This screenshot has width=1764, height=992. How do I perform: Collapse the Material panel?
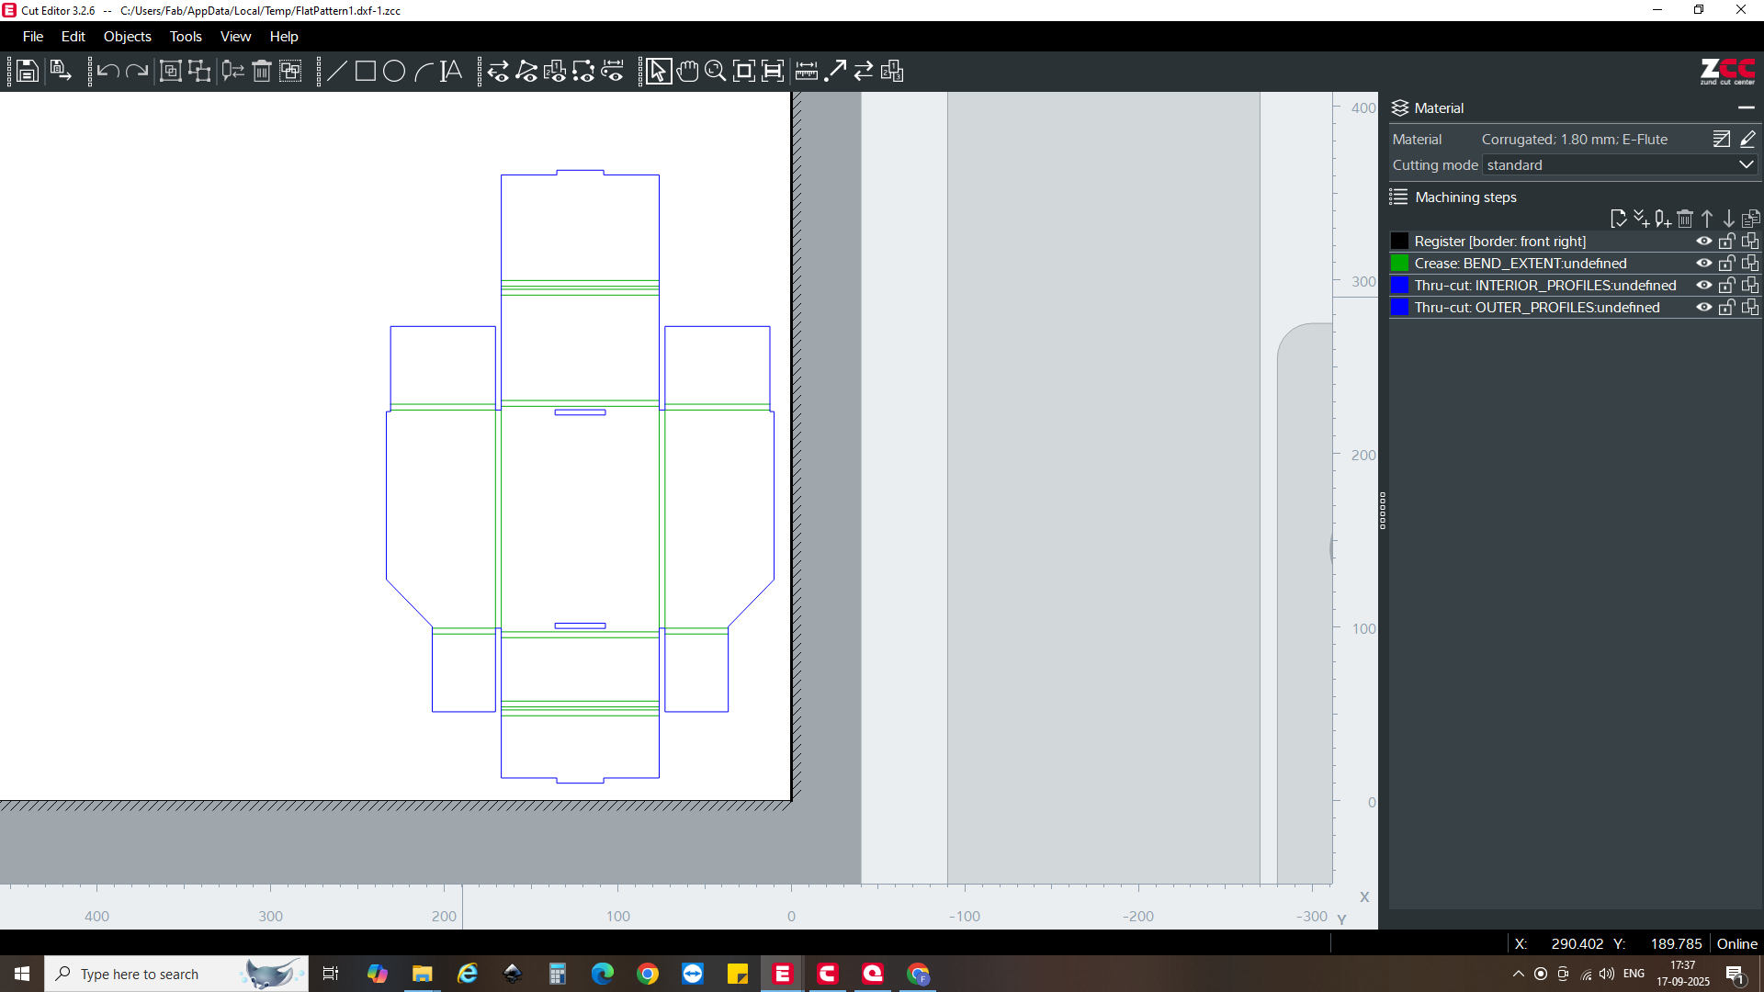[x=1746, y=108]
